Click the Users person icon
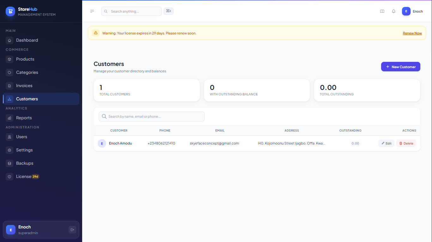The image size is (432, 242). 9,137
